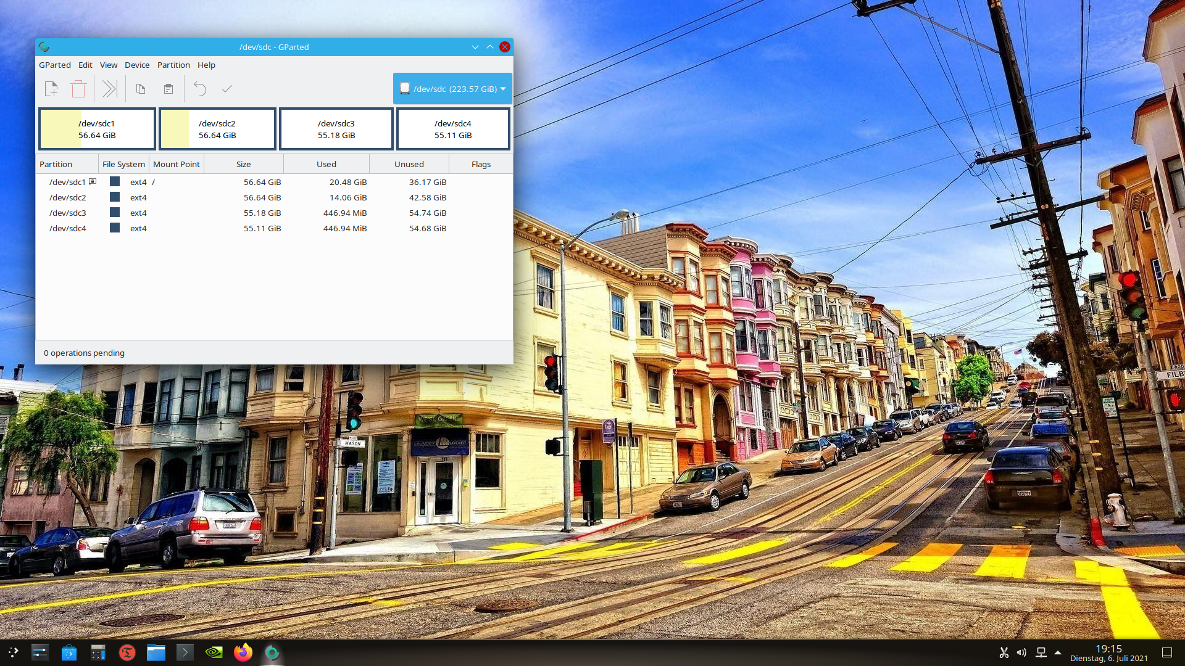Click the mounted key icon beside /dev/sdc1

pyautogui.click(x=93, y=181)
